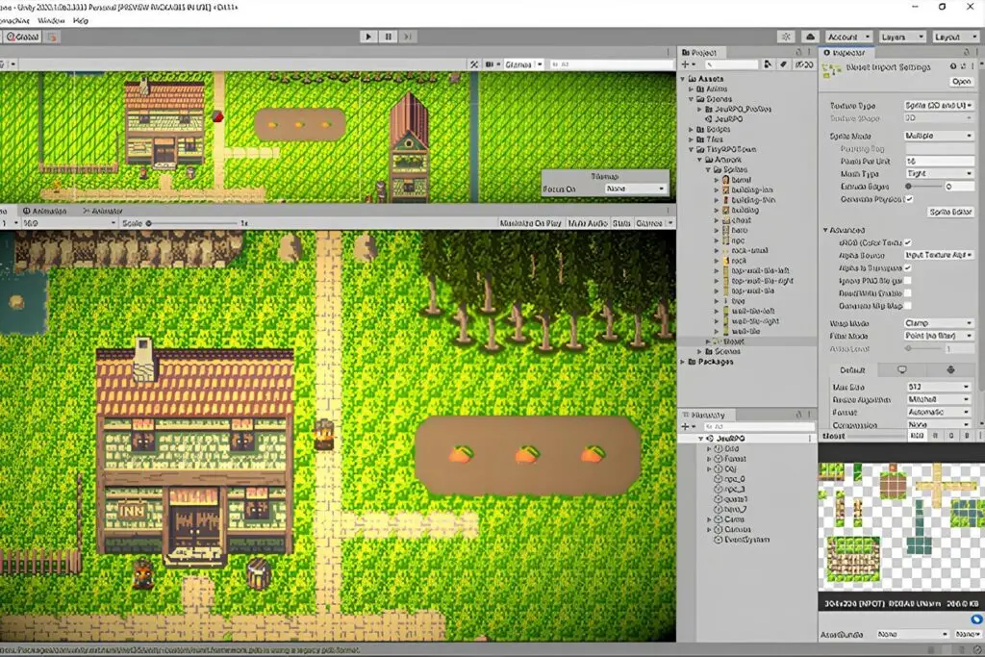This screenshot has width=985, height=657.
Task: Click the sun-shaped Collab icon
Action: [786, 37]
